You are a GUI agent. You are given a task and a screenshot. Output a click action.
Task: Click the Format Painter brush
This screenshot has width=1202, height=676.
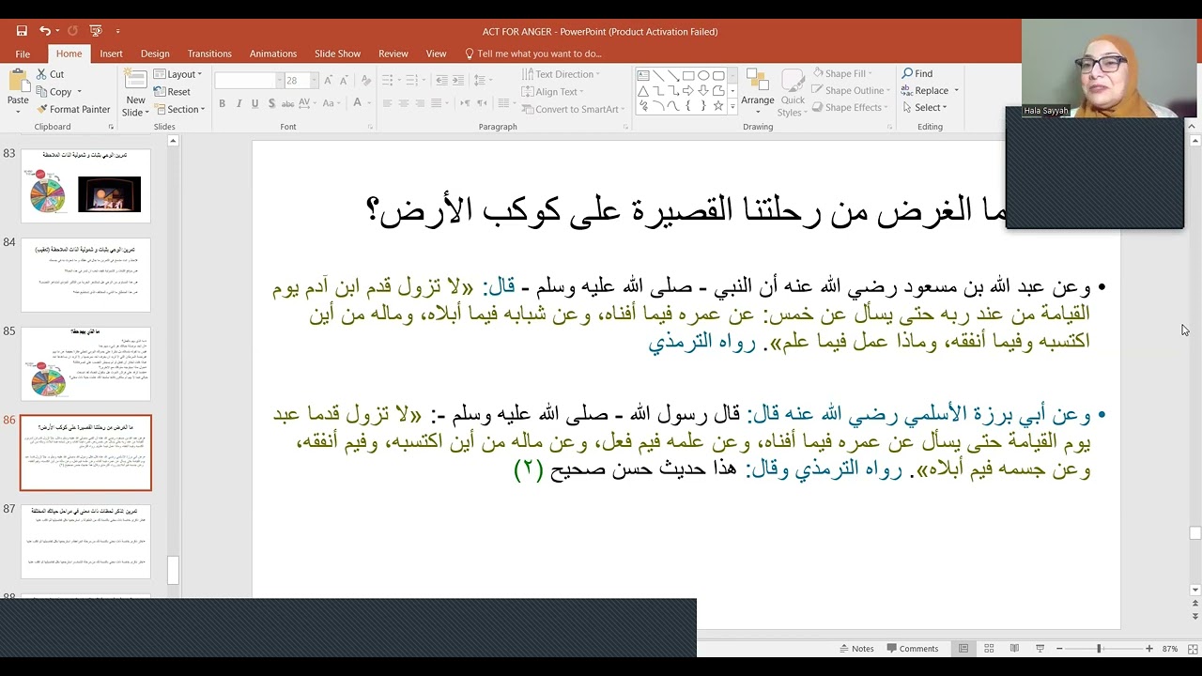tap(42, 109)
